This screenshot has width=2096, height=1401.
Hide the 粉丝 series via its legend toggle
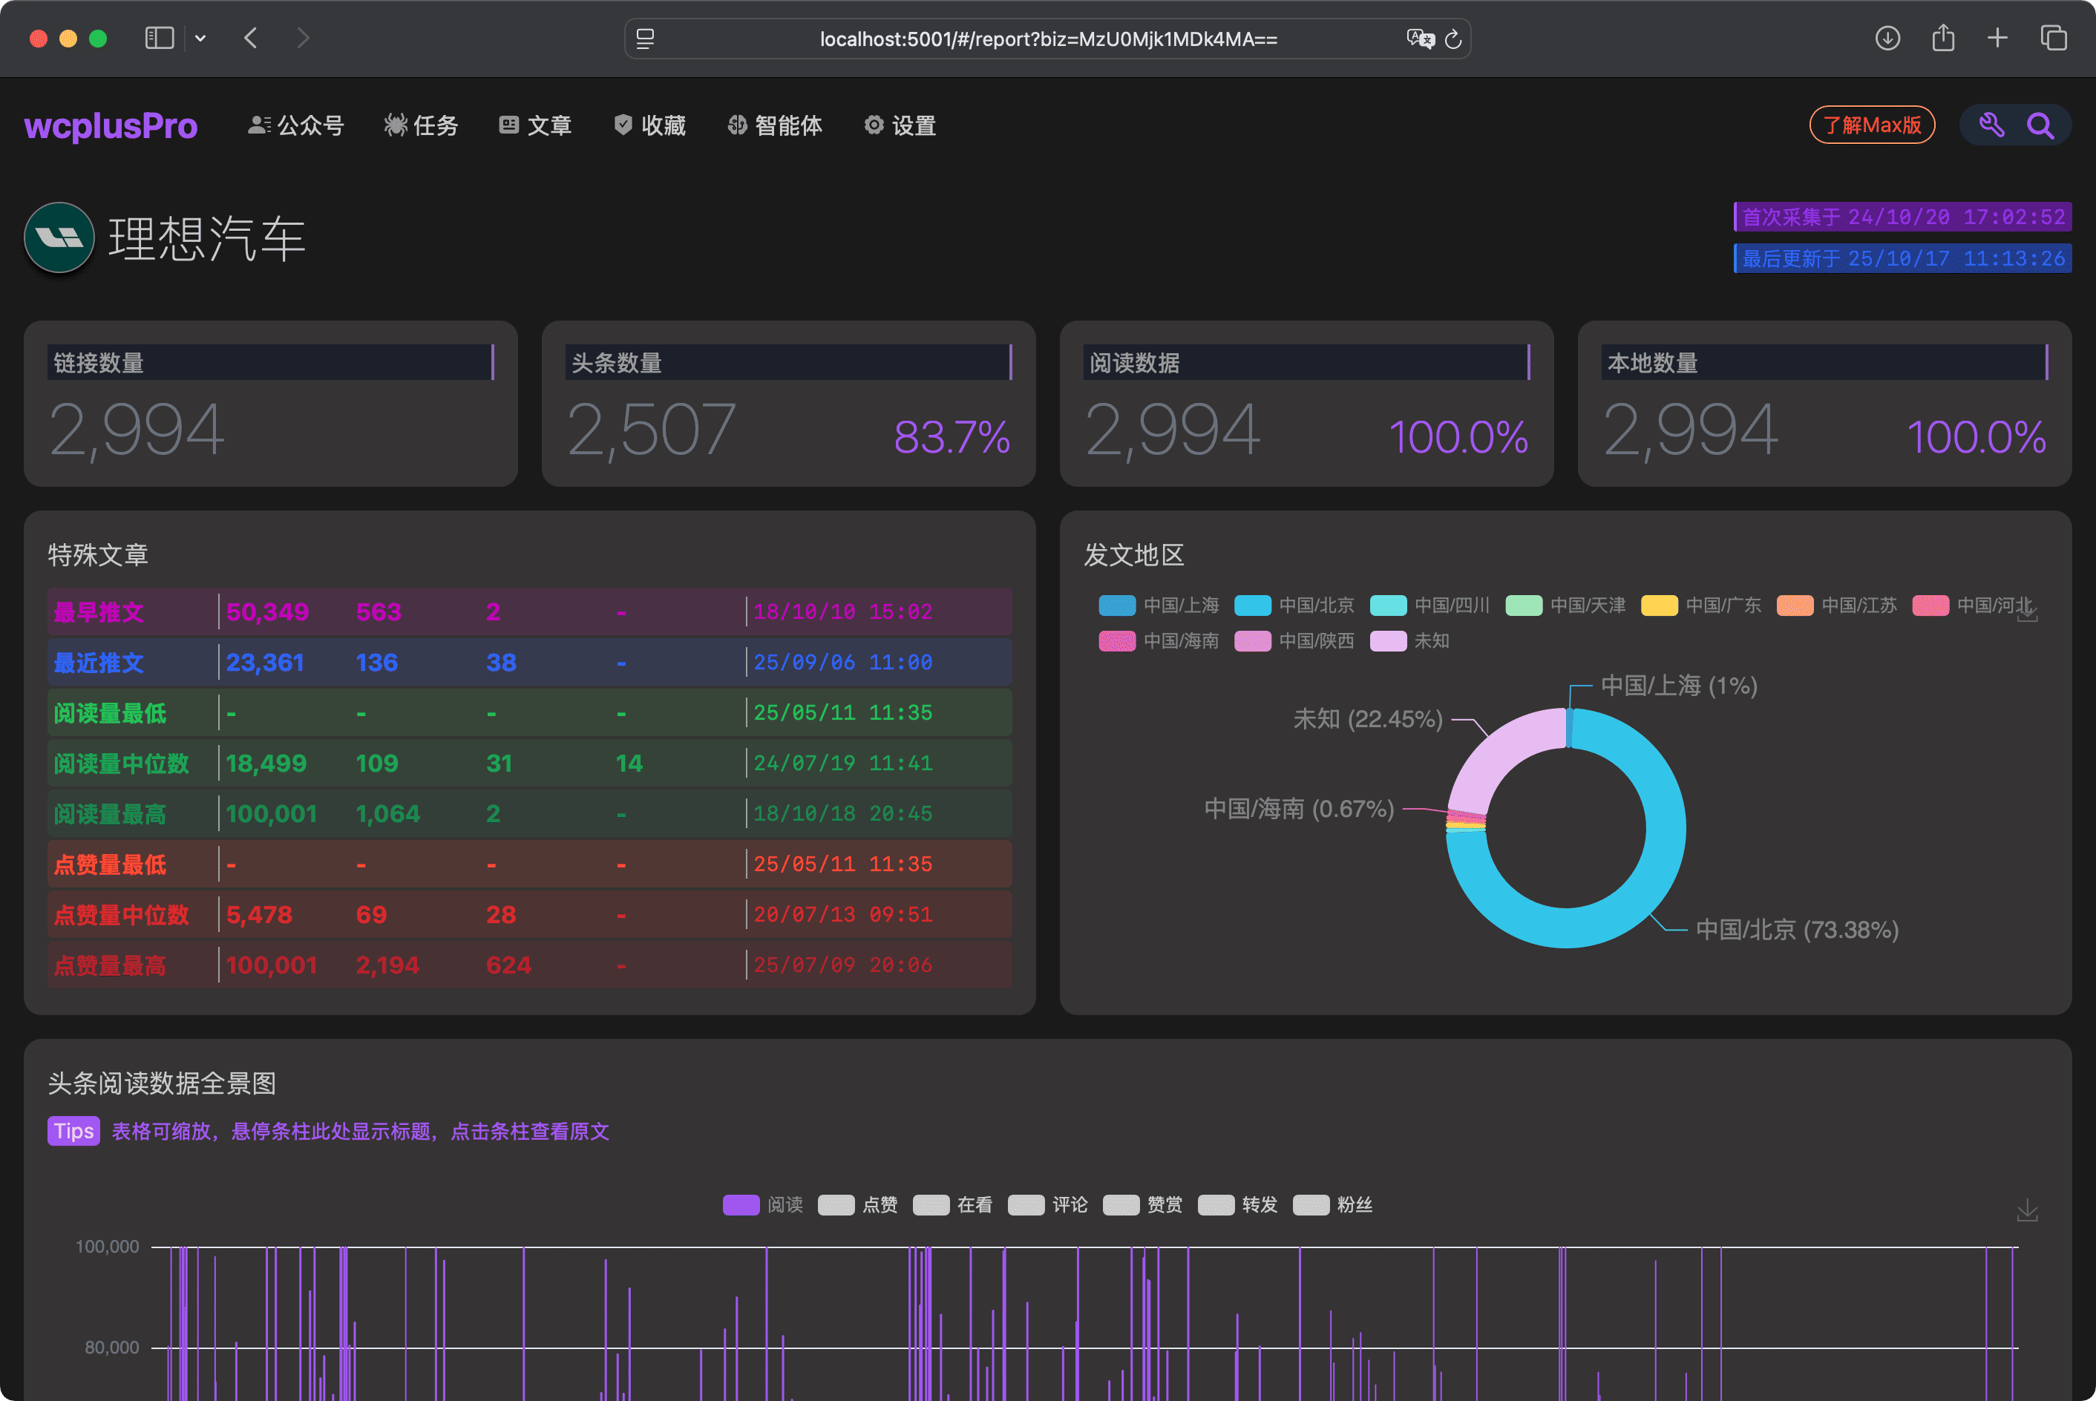point(1312,1204)
